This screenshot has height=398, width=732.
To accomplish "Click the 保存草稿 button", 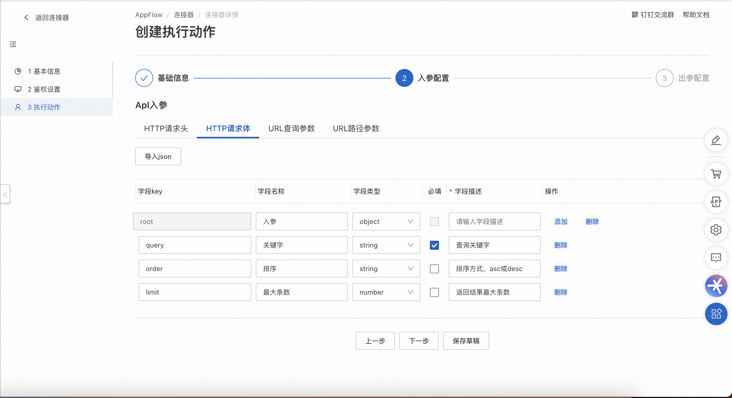I will (x=466, y=341).
